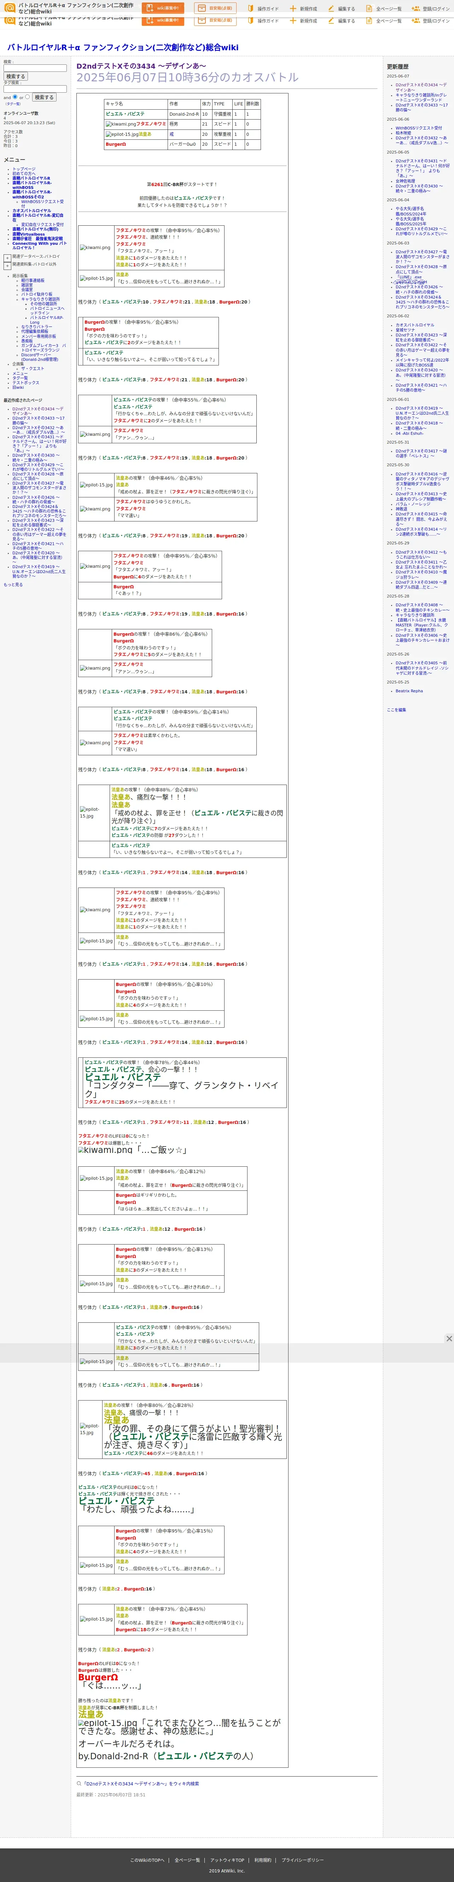Open 女神佐祐理 in 更新履歴
The width and height of the screenshot is (454, 1882).
405,181
